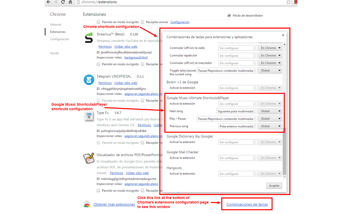Image resolution: width=342 pixels, height=214 pixels.
Task: Clear the Previous song shortcut
Action: pos(255,126)
